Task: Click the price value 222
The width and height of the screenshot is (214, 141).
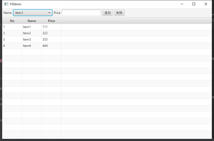Action: coord(51,33)
